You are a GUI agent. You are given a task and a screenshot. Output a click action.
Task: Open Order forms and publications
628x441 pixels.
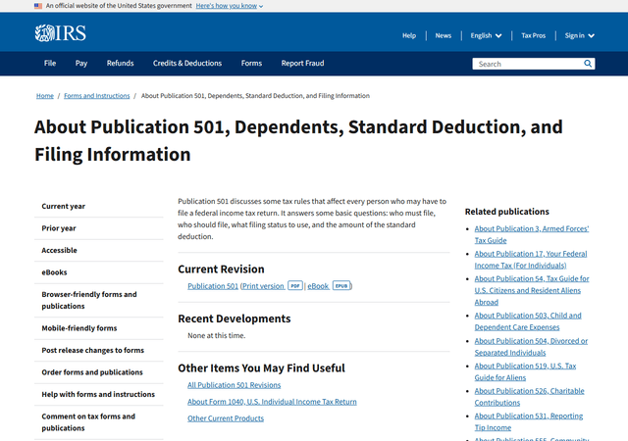click(99, 372)
